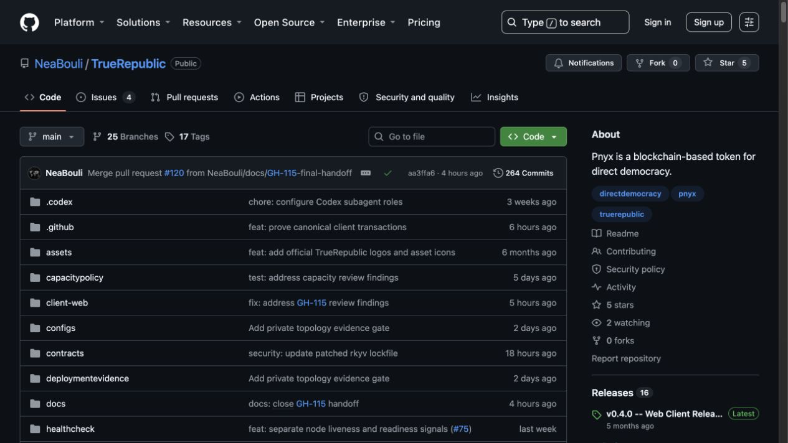Expand the green Code dropdown button

pos(533,137)
